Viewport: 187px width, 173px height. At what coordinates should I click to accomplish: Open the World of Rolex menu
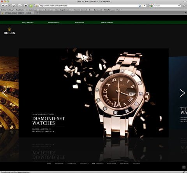(54, 22)
